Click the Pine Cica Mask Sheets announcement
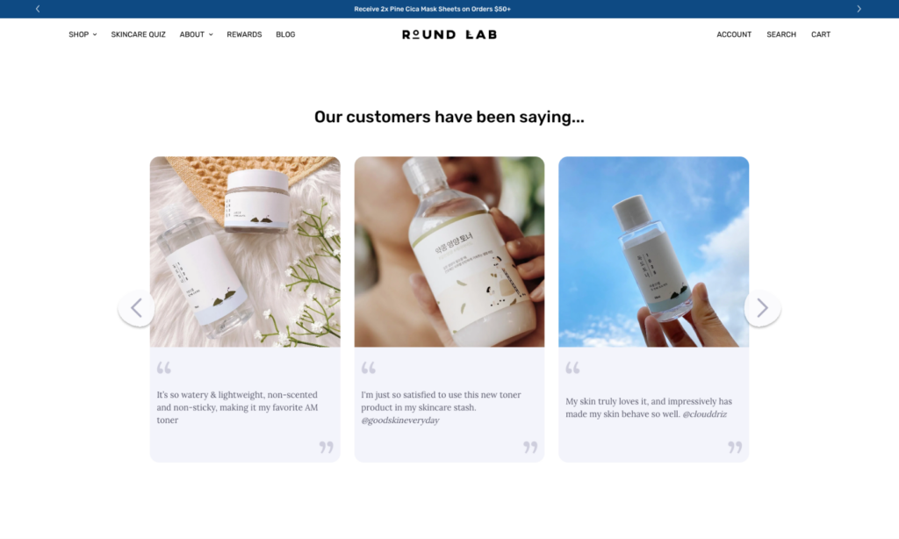Viewport: 899px width, 539px height. [432, 9]
